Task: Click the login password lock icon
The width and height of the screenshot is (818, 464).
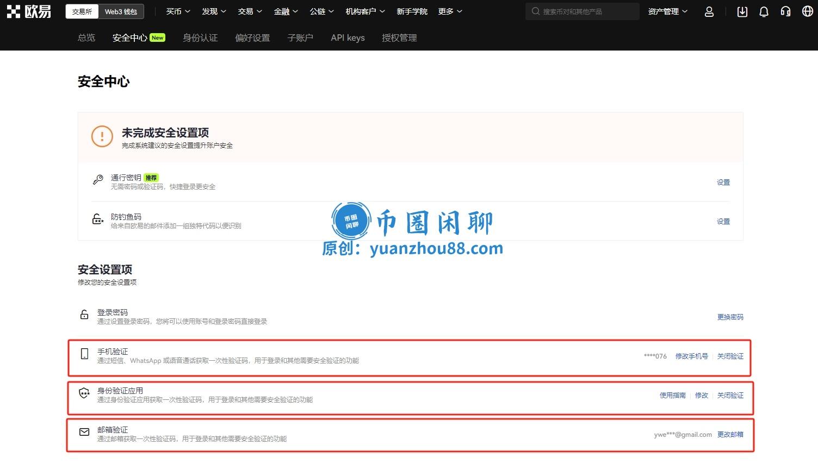Action: [84, 314]
